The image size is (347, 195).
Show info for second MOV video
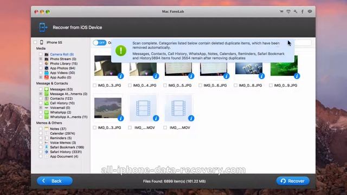[x=191, y=118]
